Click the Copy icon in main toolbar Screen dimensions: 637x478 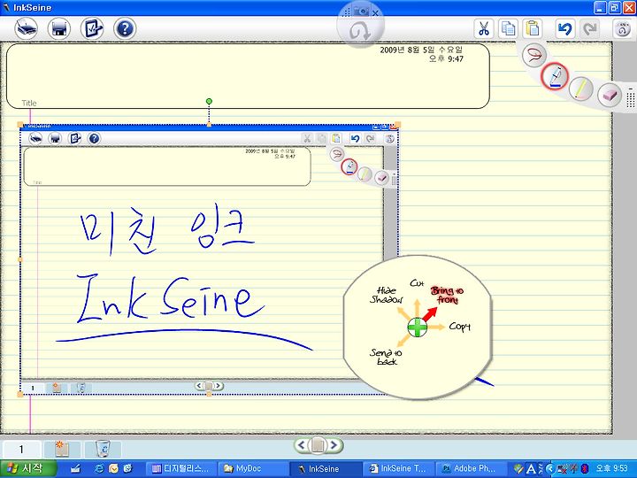508,29
